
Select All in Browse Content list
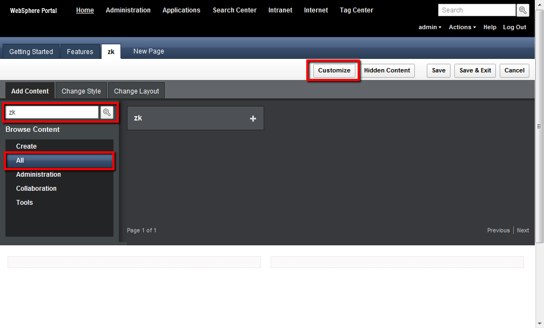click(59, 160)
